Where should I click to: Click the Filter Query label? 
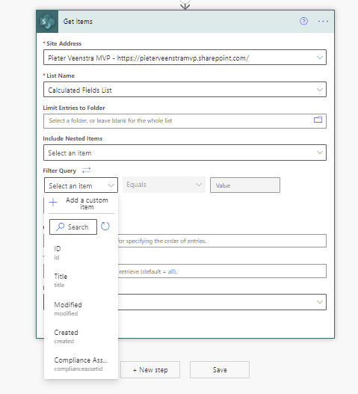[60, 170]
